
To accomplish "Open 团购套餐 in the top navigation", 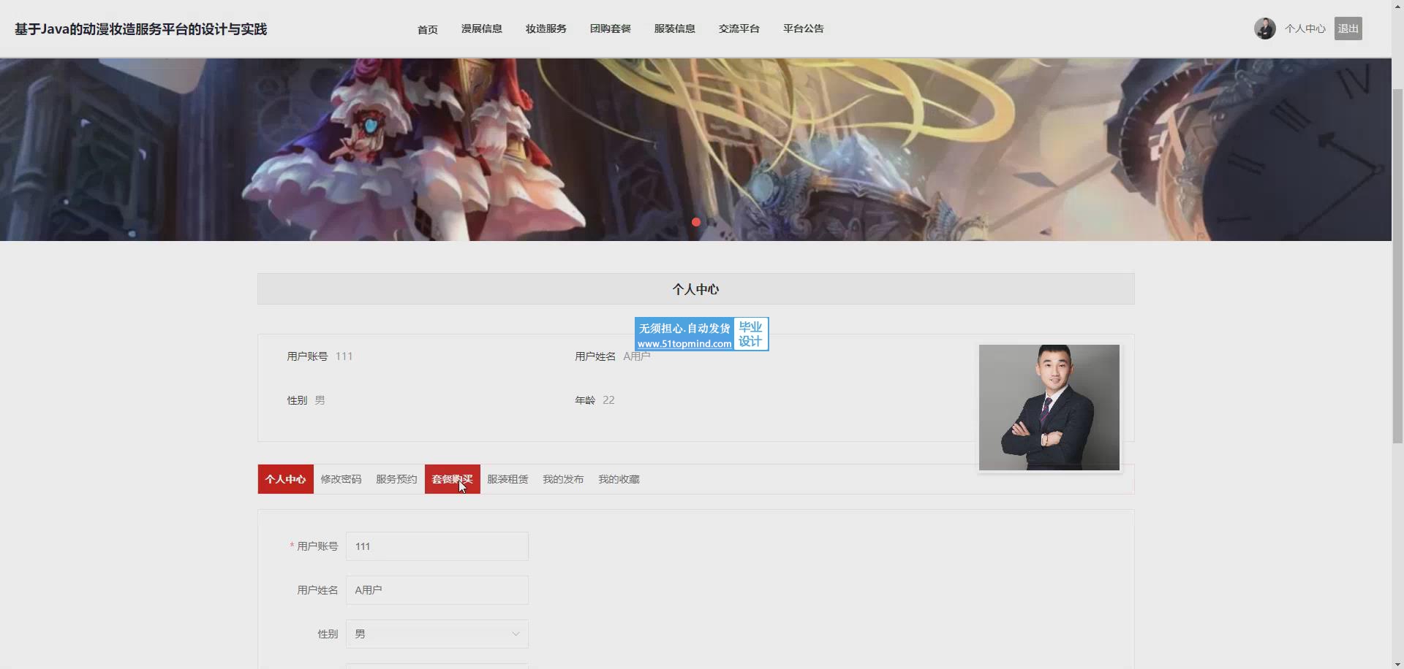I will click(610, 28).
